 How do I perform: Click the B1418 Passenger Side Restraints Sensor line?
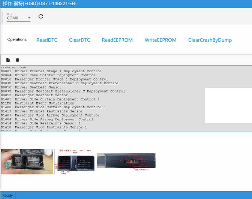pyautogui.click(x=43, y=127)
